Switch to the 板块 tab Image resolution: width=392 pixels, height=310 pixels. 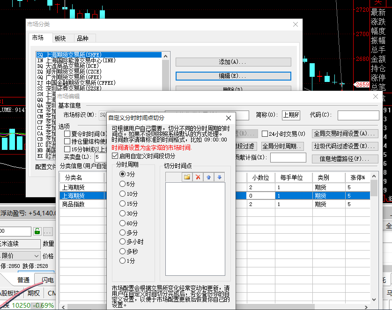pyautogui.click(x=60, y=38)
